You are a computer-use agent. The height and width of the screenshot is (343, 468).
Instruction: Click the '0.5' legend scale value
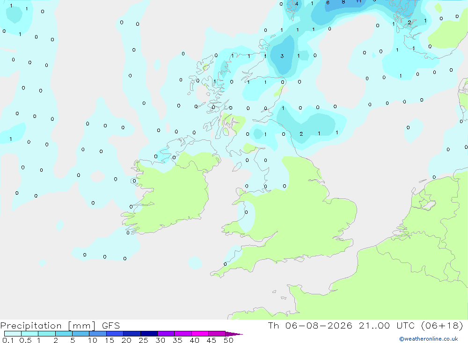[x=25, y=340]
